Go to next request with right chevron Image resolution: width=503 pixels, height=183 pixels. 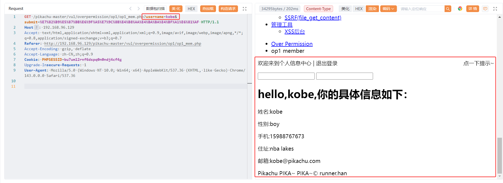coord(139,9)
